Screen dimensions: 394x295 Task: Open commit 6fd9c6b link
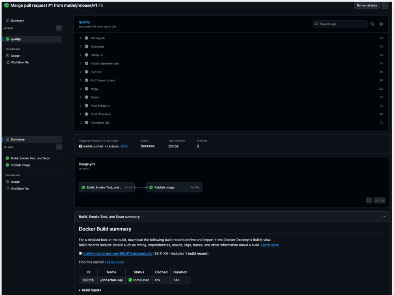click(114, 146)
